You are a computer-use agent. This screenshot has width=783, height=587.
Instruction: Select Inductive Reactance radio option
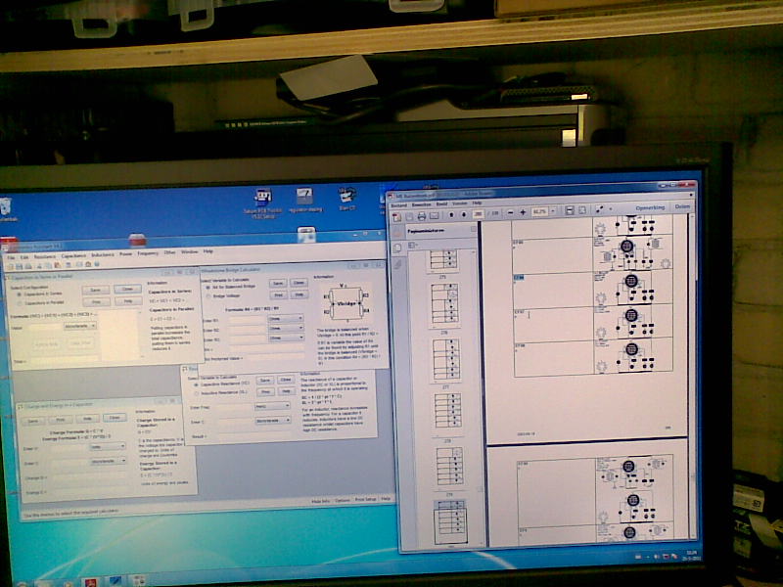(197, 393)
